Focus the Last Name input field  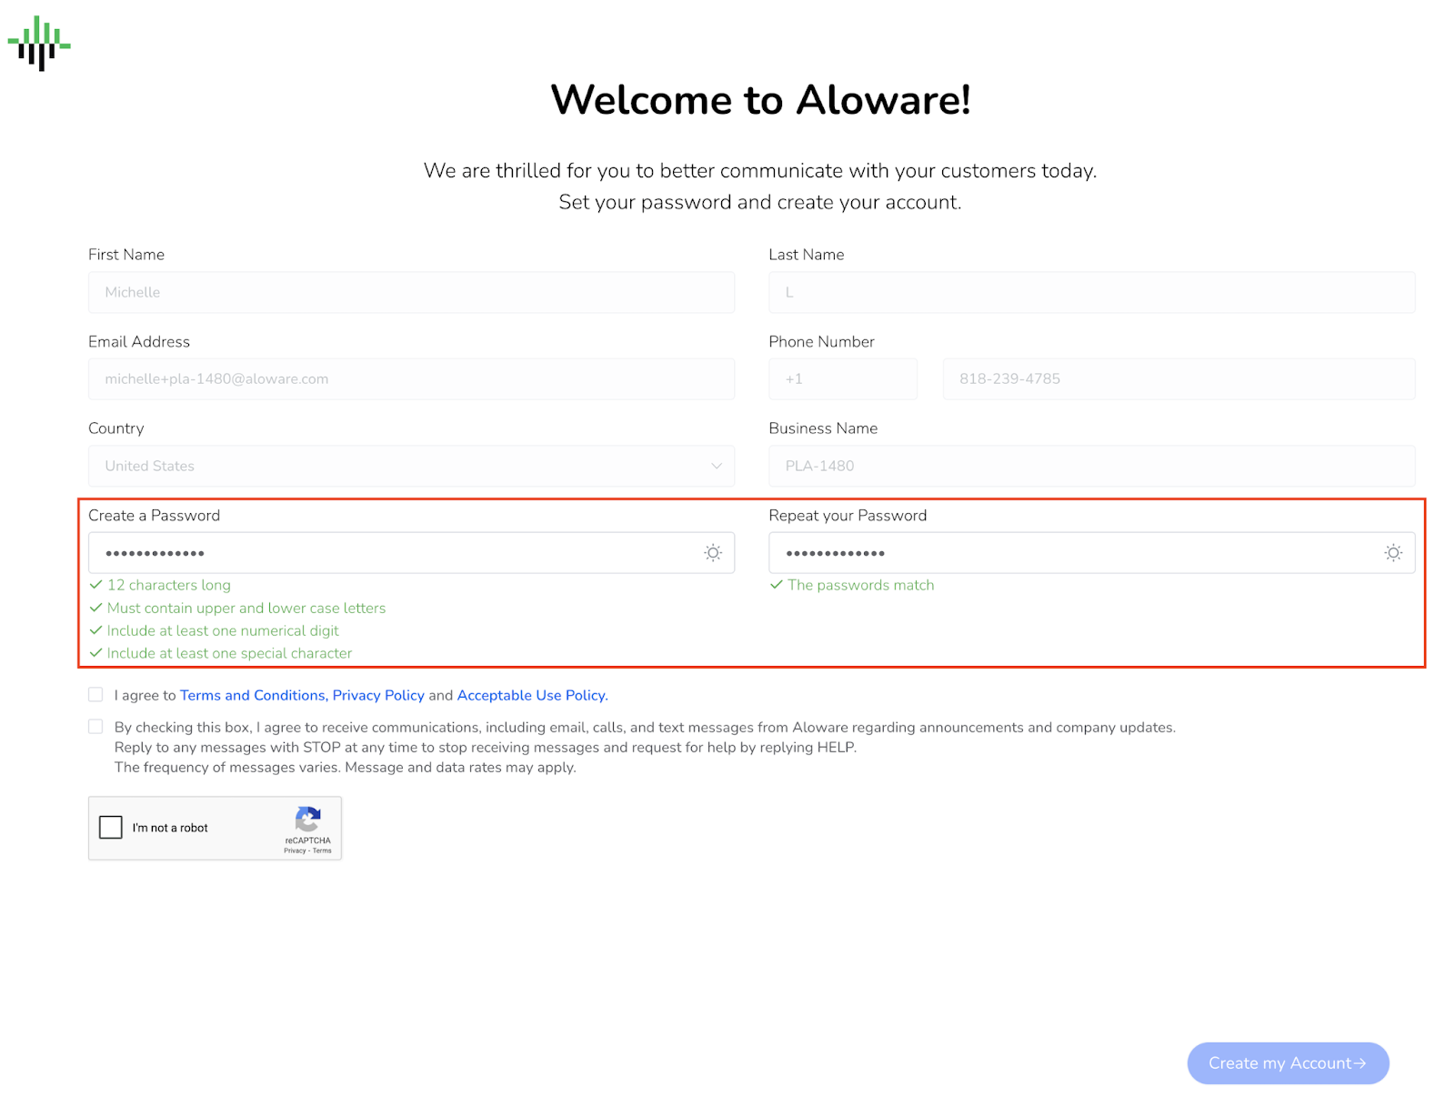(x=1091, y=292)
